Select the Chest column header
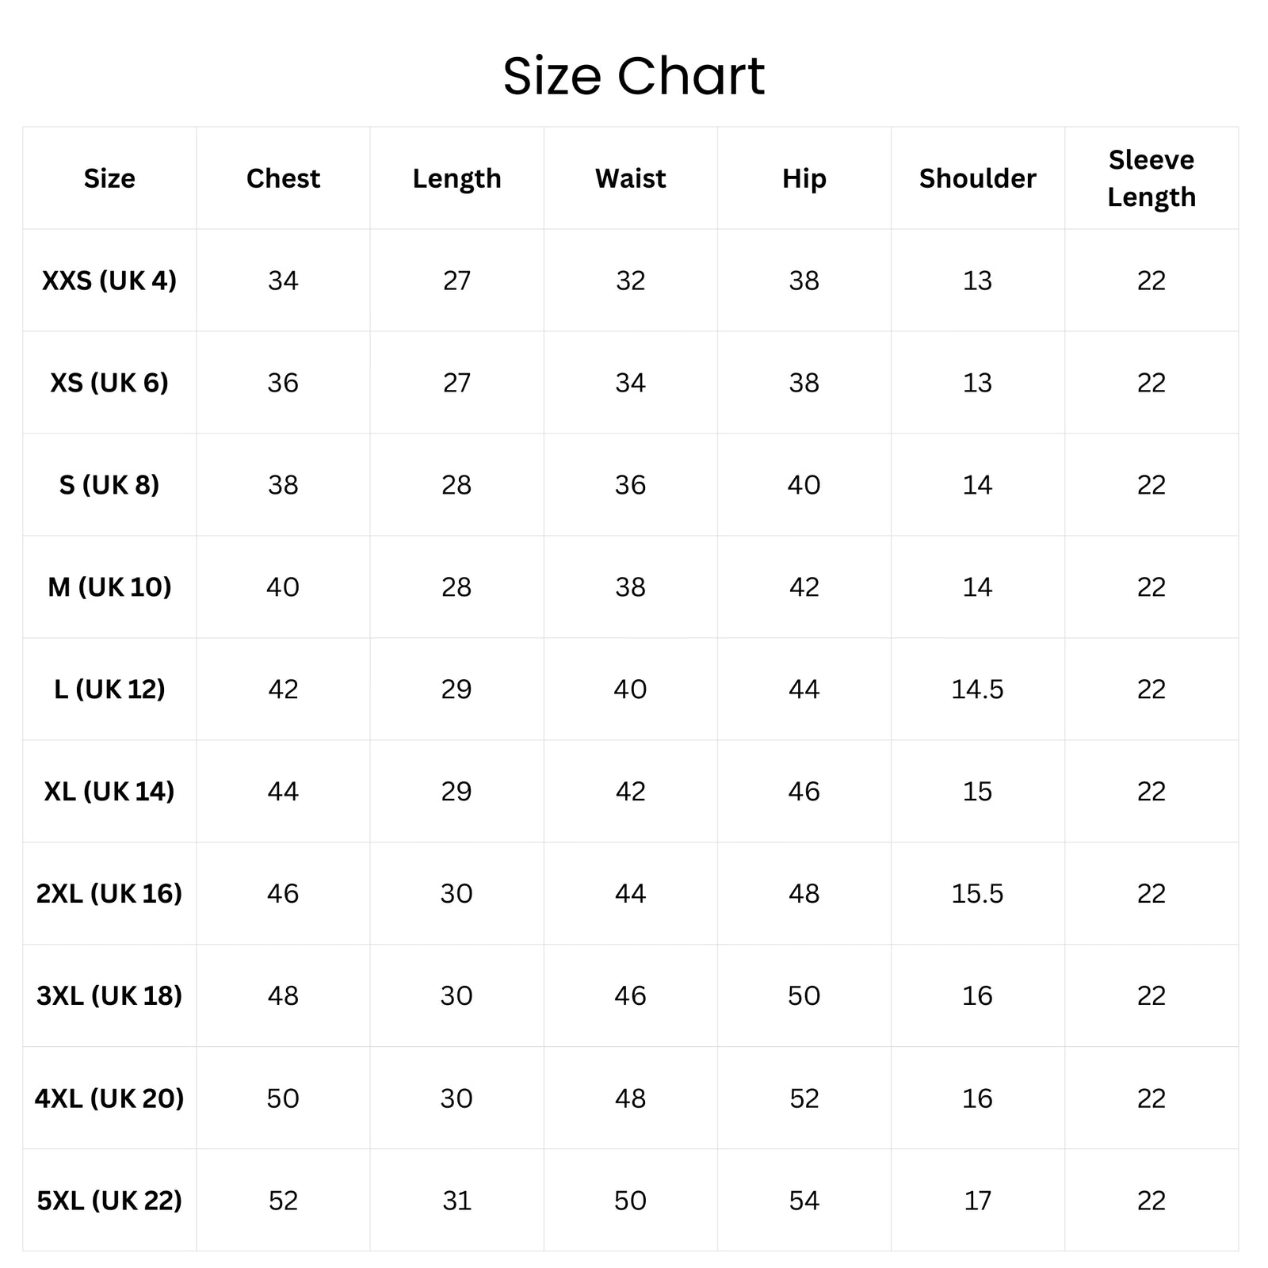 pyautogui.click(x=283, y=178)
